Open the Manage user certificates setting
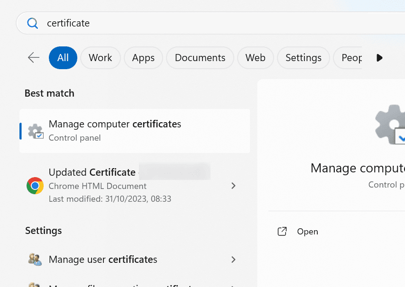This screenshot has width=405, height=287. tap(135, 260)
